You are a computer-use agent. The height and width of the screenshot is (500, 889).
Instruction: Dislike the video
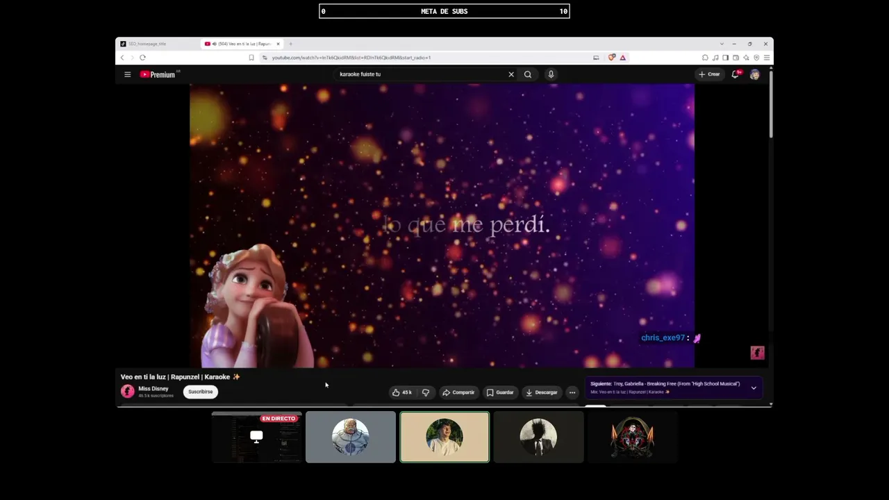pos(426,392)
